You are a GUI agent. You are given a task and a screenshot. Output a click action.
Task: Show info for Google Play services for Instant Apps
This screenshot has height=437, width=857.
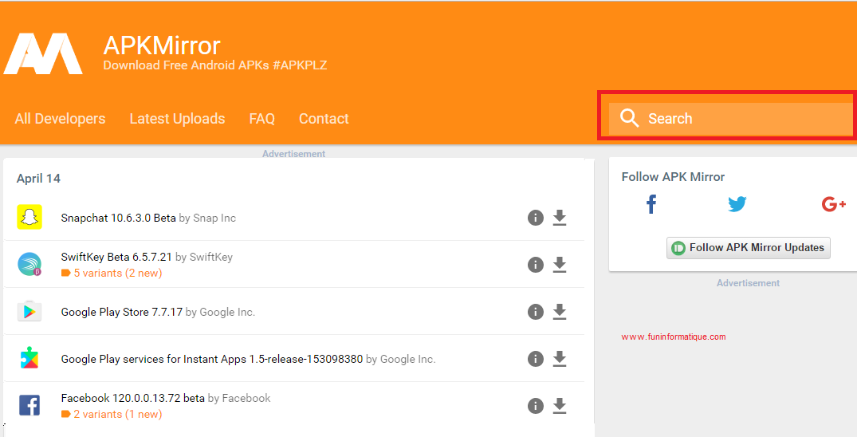pyautogui.click(x=536, y=359)
